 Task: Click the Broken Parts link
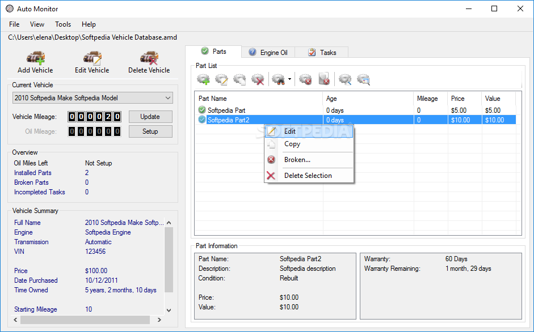coord(31,182)
